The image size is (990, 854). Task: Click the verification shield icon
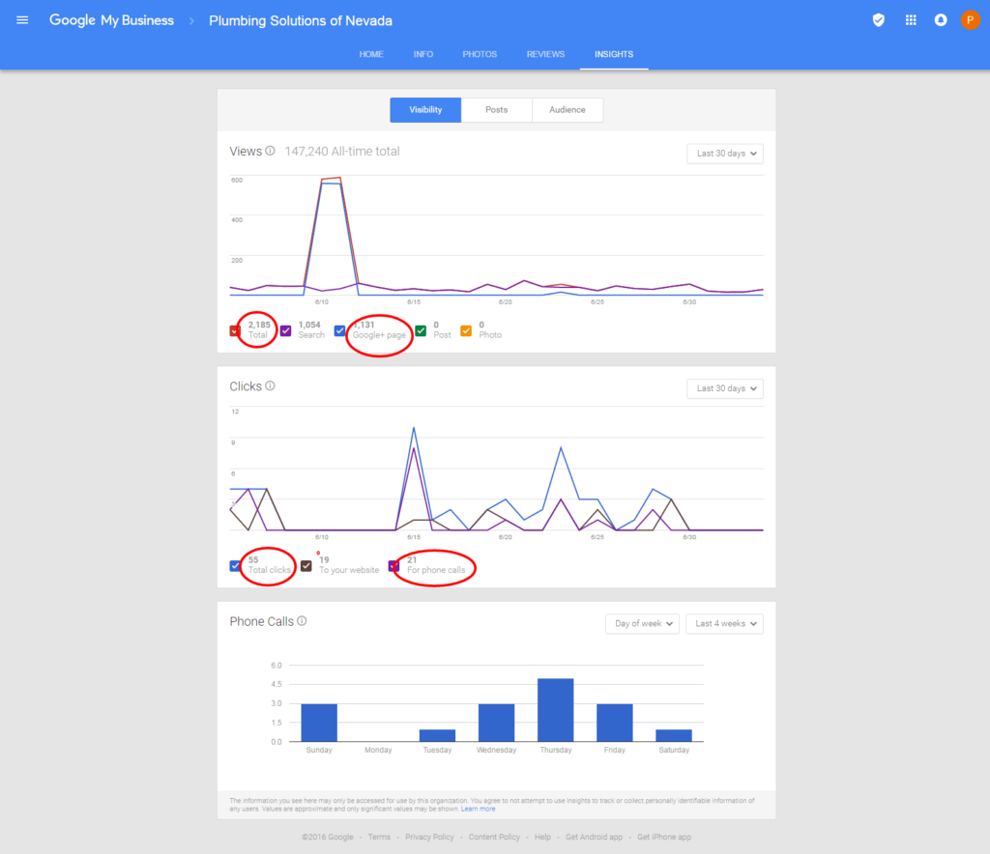tap(878, 20)
